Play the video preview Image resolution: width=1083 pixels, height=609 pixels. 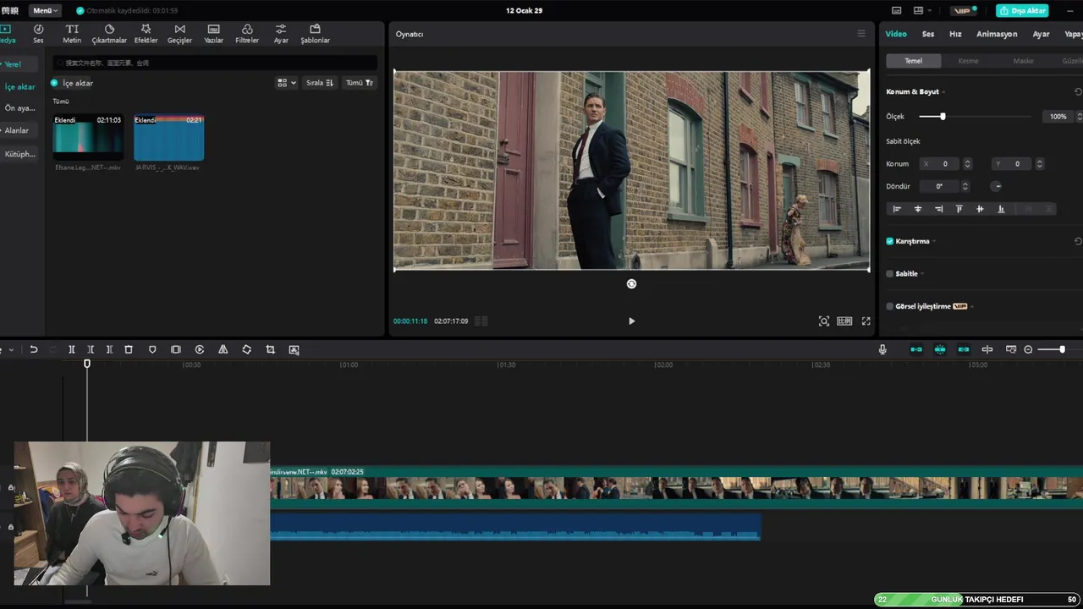tap(631, 321)
